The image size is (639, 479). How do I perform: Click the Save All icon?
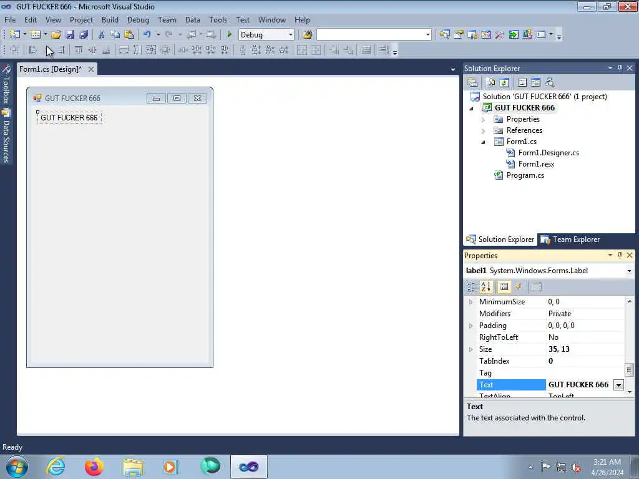click(x=84, y=35)
